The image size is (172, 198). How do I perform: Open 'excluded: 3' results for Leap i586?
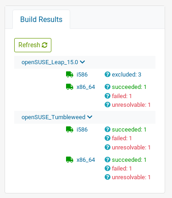click(127, 75)
